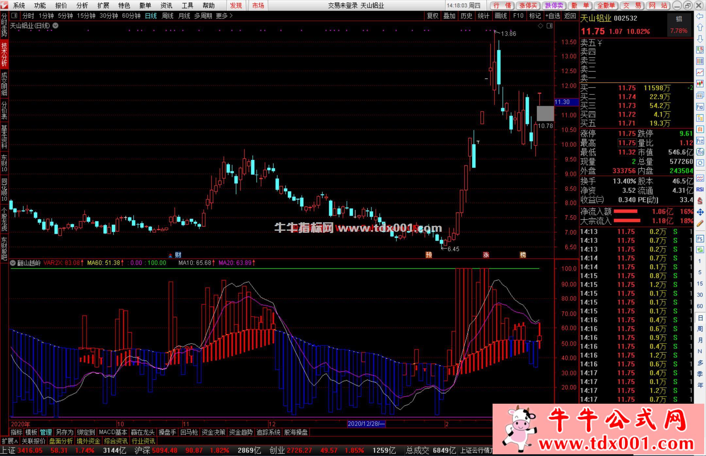Open the 基本资料 side tab
This screenshot has height=456, width=706.
coord(4,136)
